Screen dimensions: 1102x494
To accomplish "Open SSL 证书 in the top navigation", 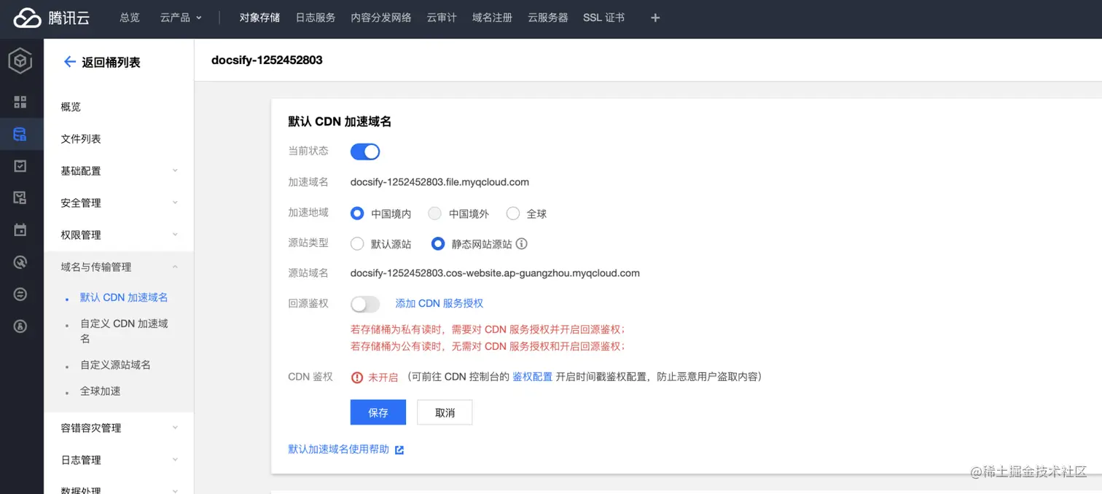I will [x=603, y=17].
